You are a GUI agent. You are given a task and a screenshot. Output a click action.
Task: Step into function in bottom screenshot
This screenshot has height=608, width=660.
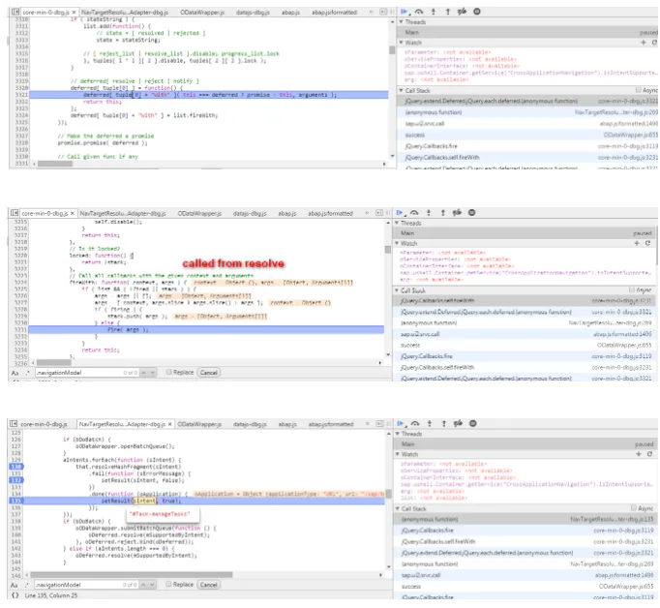[430, 424]
